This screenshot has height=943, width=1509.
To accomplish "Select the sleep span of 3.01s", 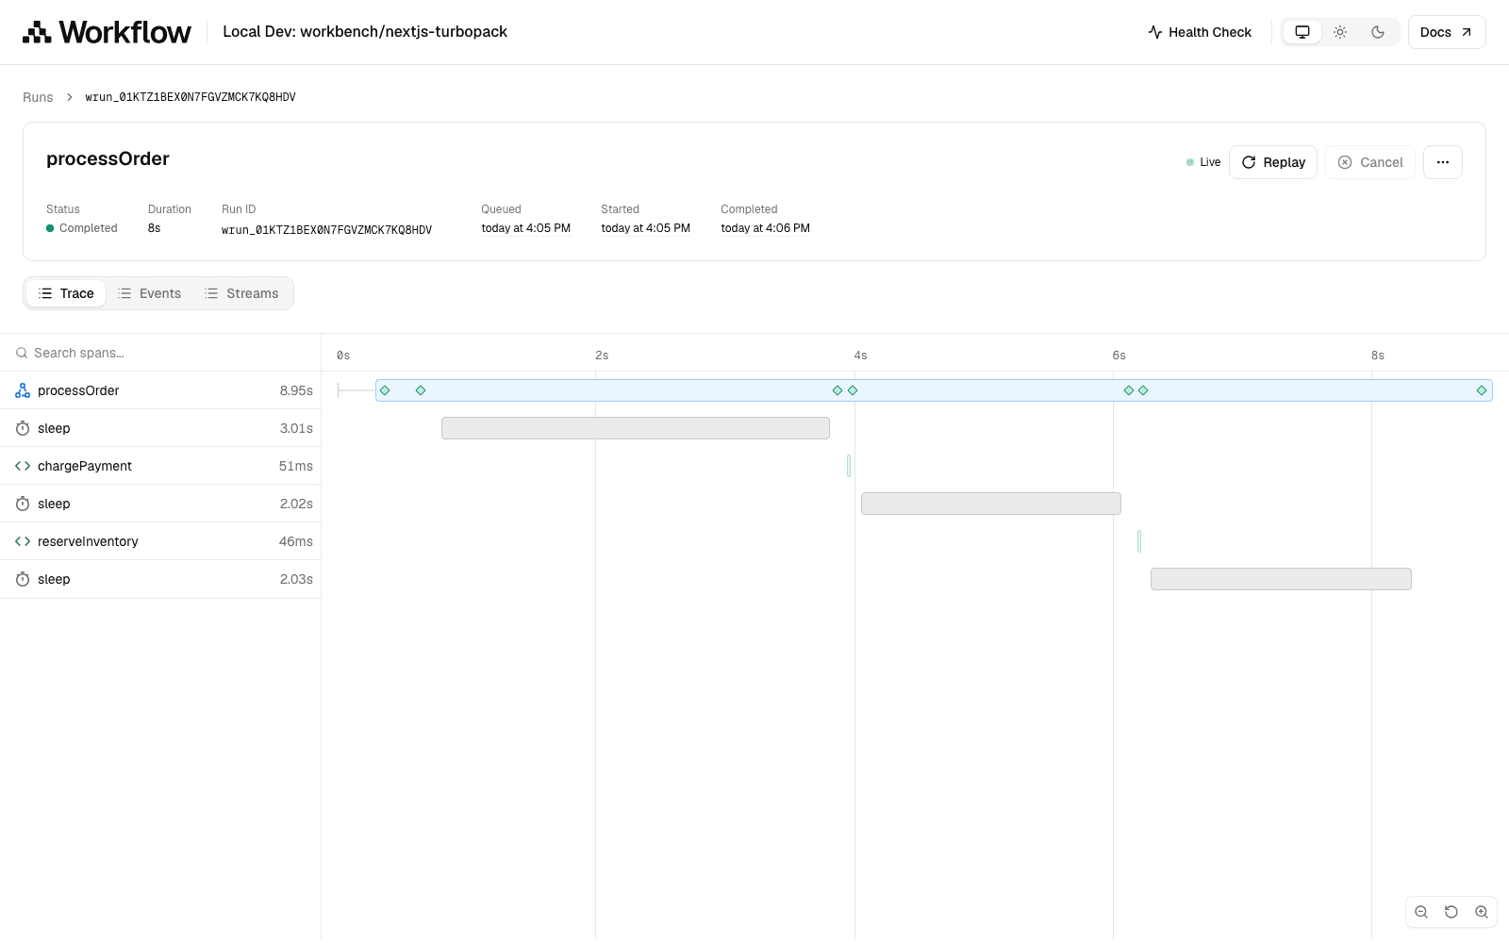I will 160,428.
